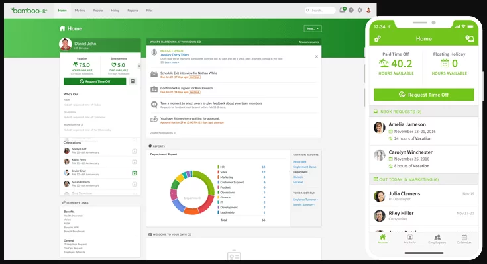Open the Headcount common report link
This screenshot has height=264, width=487.
[x=299, y=162]
